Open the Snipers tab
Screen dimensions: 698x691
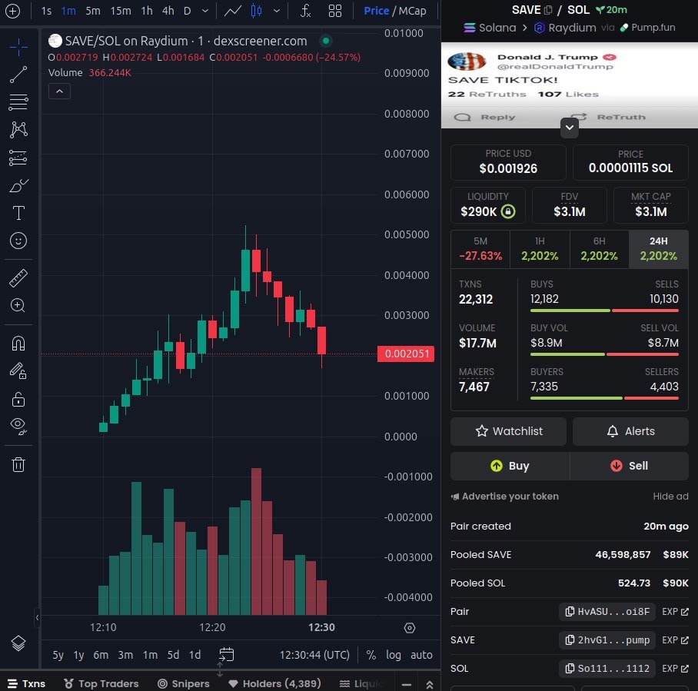click(184, 683)
